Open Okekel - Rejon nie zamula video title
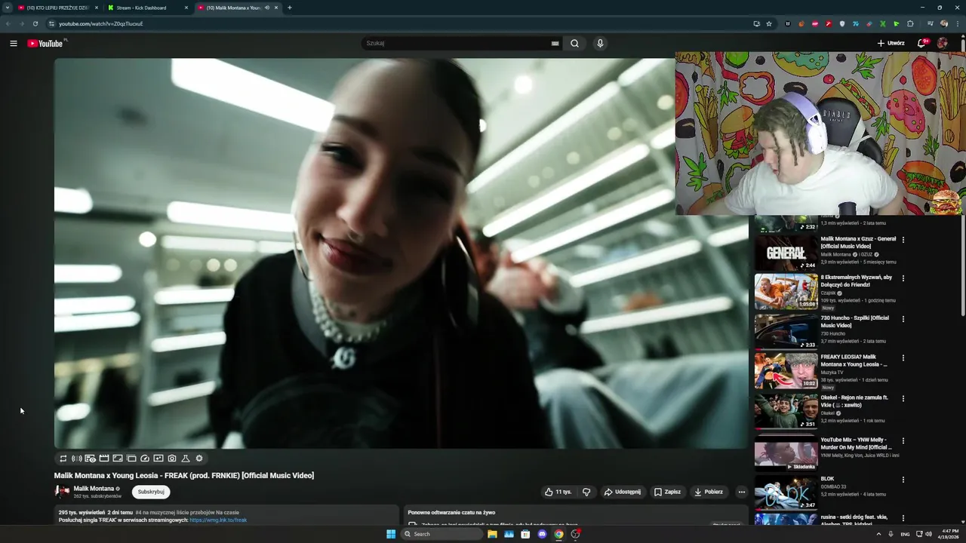 click(x=855, y=401)
